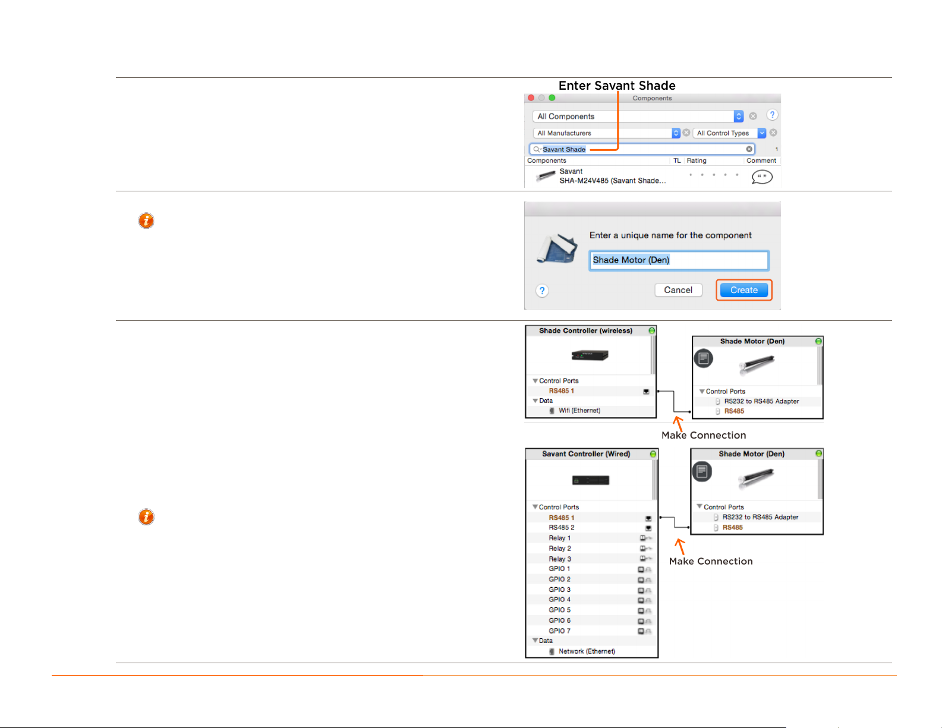Reset the All Components filter with its X

(x=753, y=116)
